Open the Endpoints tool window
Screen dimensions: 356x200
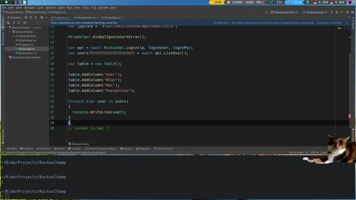point(143,149)
